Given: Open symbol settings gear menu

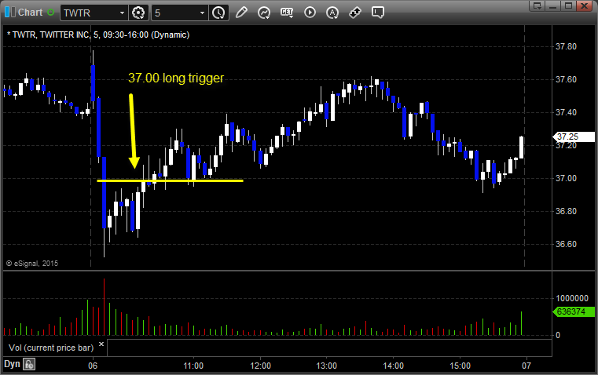Looking at the screenshot, I should point(138,13).
